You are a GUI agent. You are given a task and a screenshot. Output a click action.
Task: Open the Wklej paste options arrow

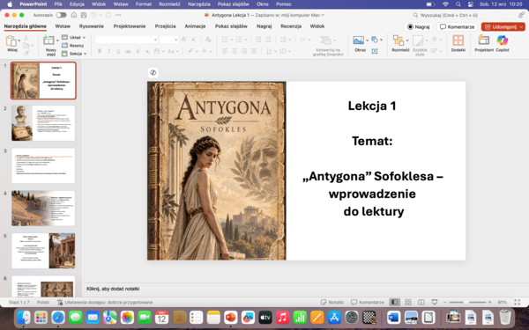pyautogui.click(x=19, y=40)
